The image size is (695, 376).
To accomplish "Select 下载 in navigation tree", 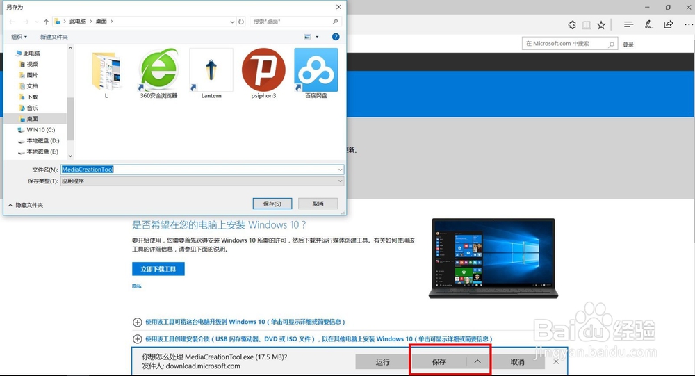I will point(28,97).
